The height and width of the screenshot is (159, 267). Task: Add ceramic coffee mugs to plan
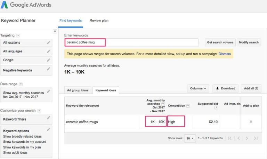251,122
